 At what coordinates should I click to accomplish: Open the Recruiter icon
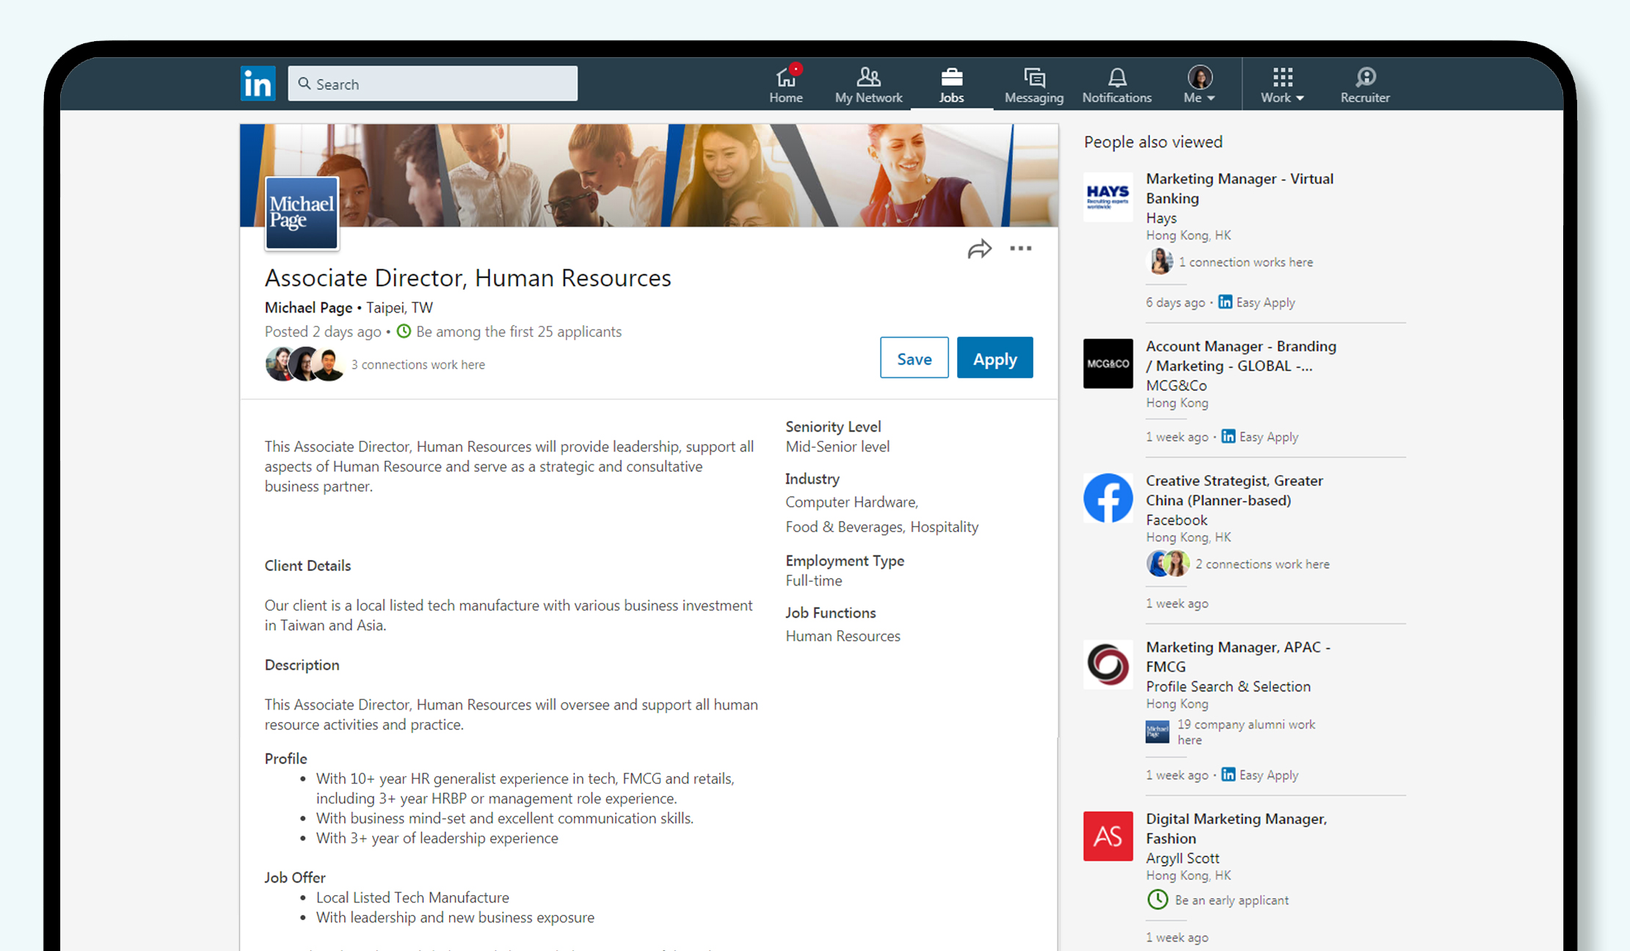coord(1365,77)
